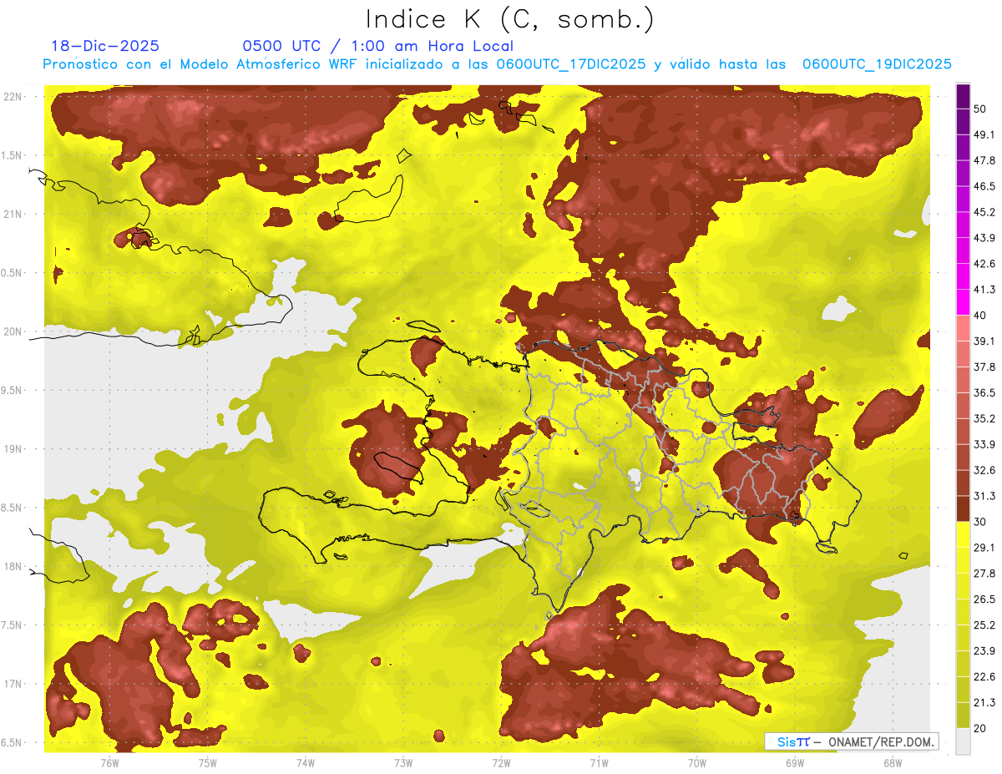Click the "25.2" colorbar label
The width and height of the screenshot is (1002, 774).
click(x=984, y=625)
